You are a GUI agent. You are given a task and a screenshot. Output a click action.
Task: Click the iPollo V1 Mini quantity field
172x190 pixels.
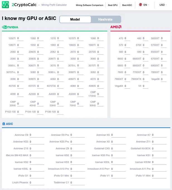159,176
